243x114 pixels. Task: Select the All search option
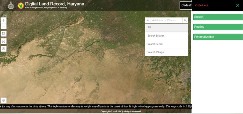click(x=166, y=28)
